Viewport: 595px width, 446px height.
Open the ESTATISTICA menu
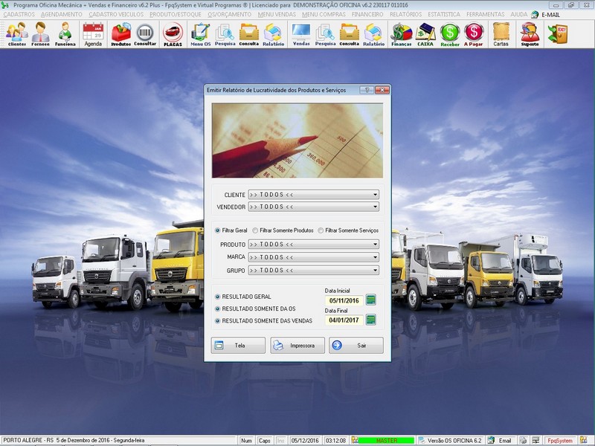click(x=444, y=14)
